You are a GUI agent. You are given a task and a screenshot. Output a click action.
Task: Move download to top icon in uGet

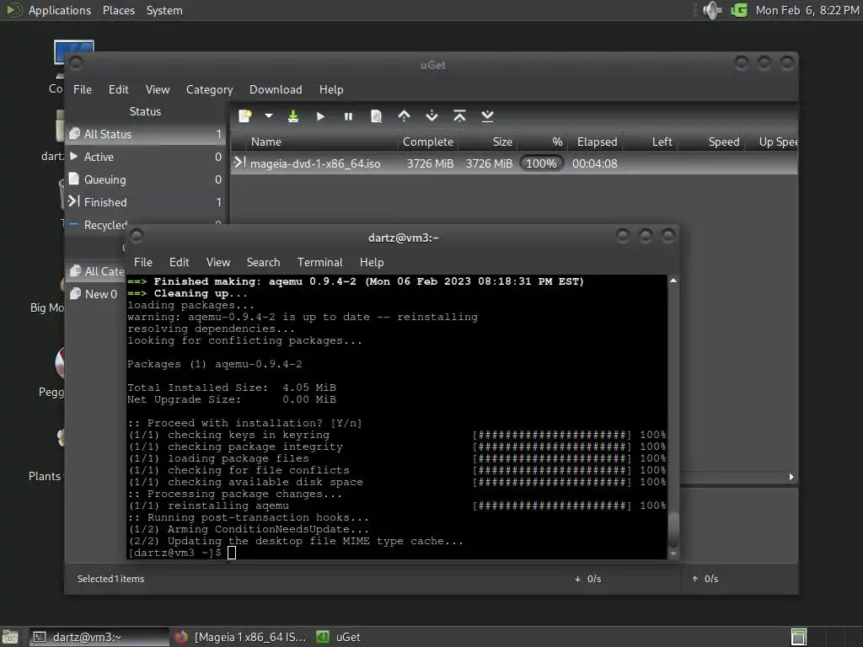tap(459, 116)
